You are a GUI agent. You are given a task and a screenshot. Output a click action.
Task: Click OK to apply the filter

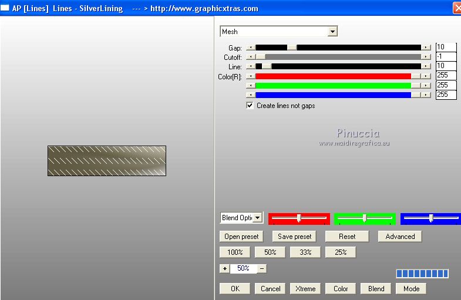(x=235, y=289)
